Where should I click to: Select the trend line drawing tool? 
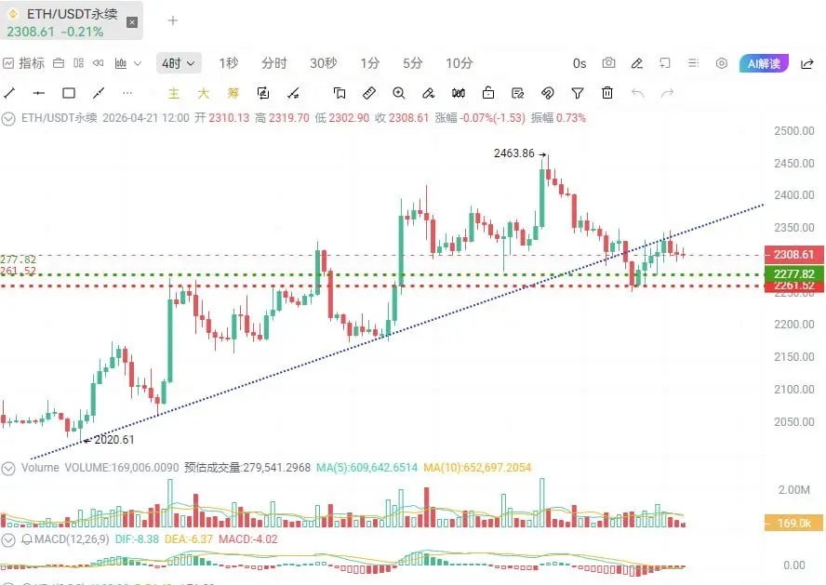pyautogui.click(x=9, y=93)
